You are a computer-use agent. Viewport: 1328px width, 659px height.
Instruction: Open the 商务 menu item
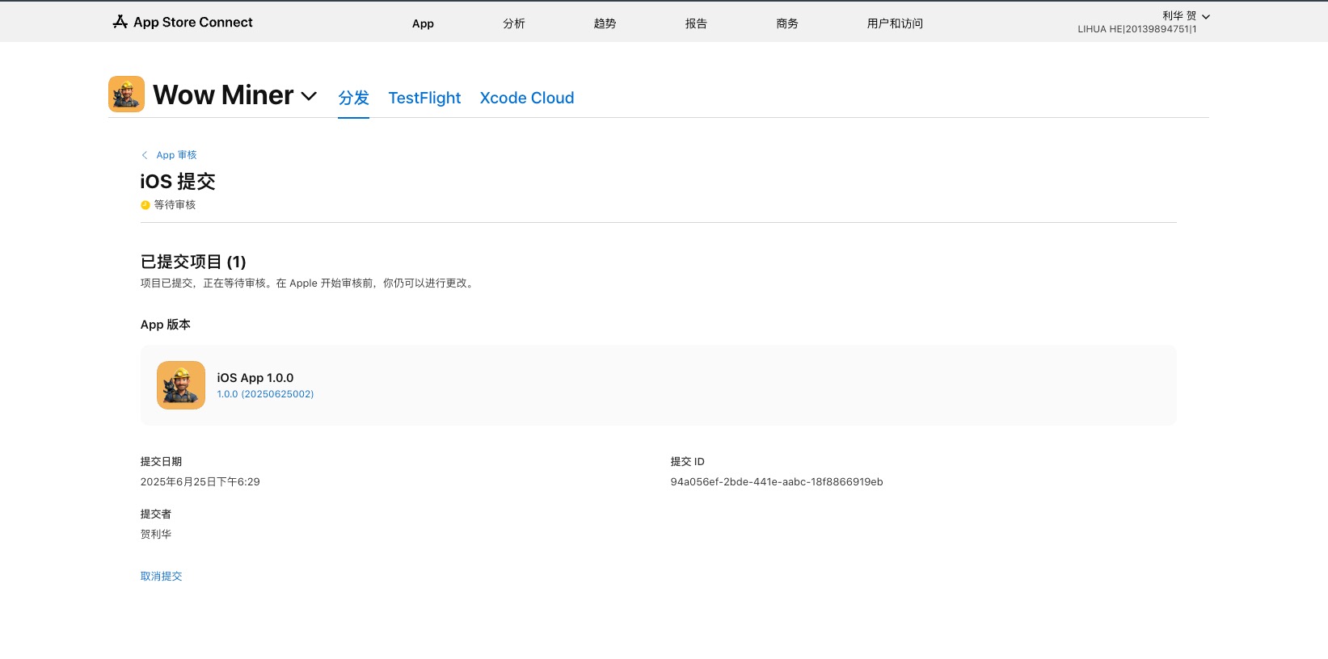coord(787,23)
